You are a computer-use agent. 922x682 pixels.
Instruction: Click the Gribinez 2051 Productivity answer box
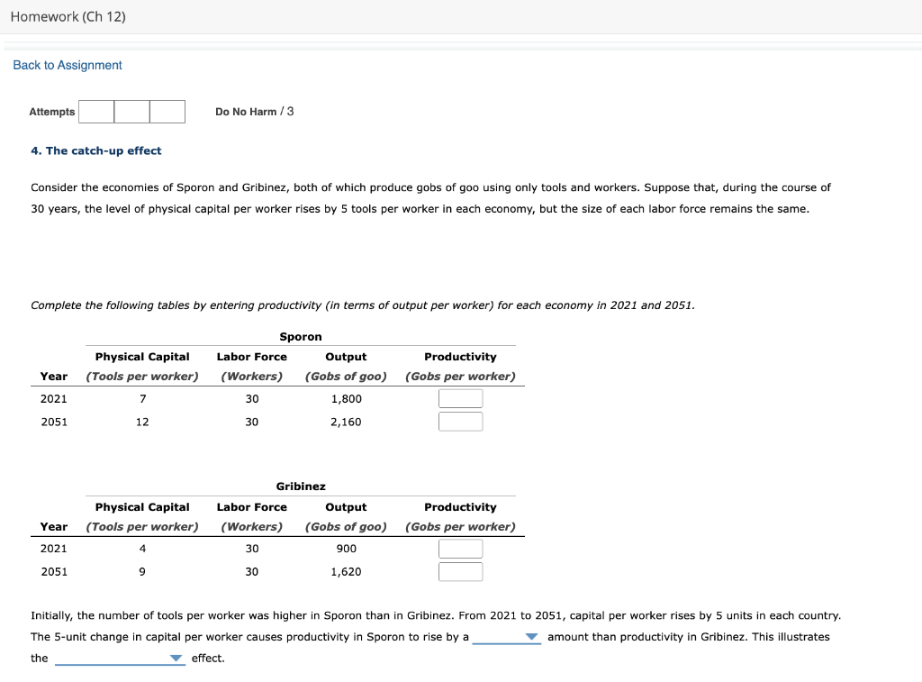tap(460, 570)
